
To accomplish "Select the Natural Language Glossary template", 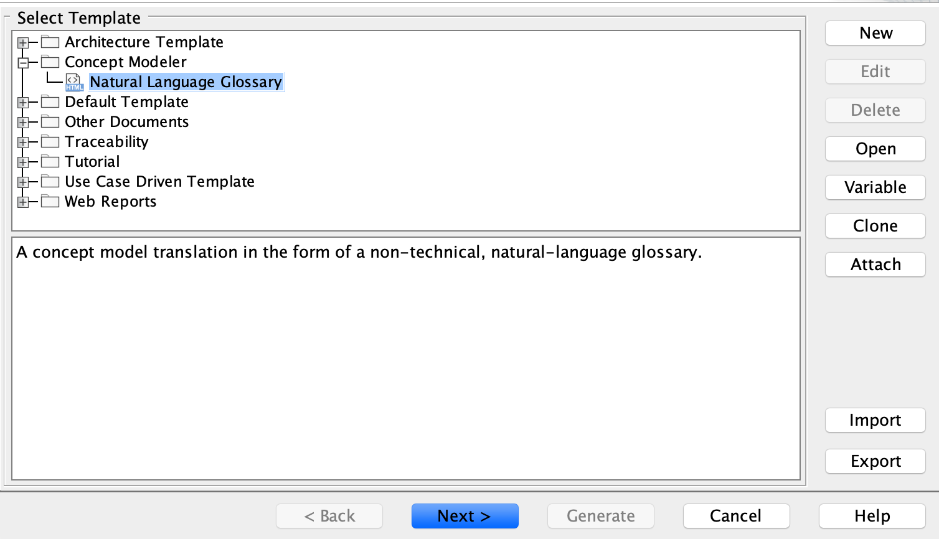I will point(186,82).
